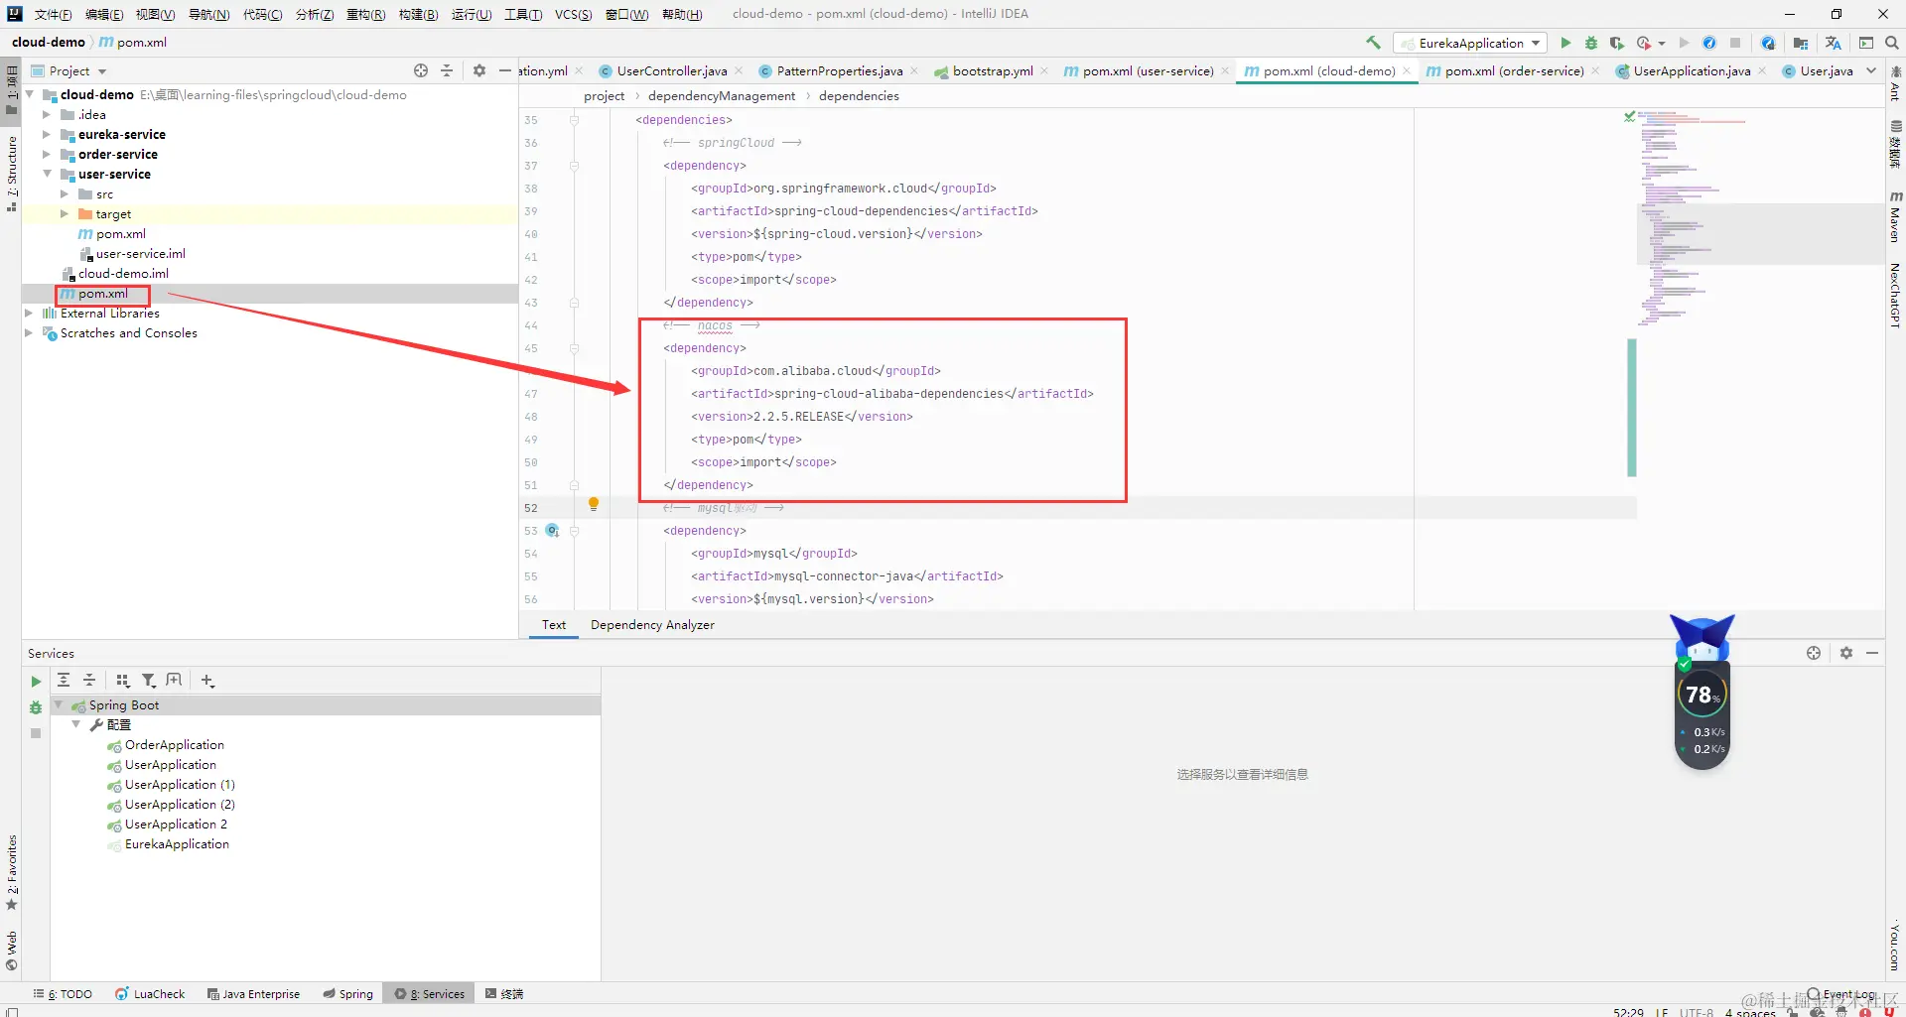Open Search Everywhere magnifier icon
Viewport: 1906px width, 1017px height.
point(1892,43)
